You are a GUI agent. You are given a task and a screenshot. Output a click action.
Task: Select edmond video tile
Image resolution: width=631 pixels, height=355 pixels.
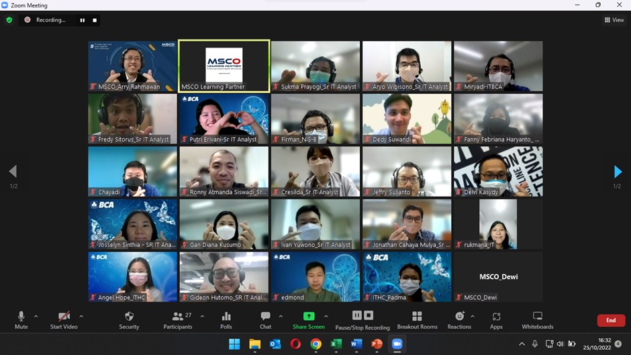coord(315,277)
